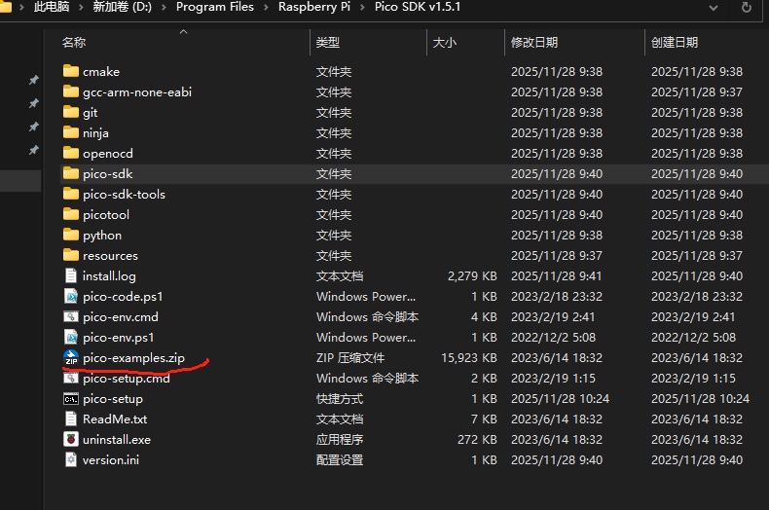
Task: Click the 2025/11/28 10:24 modified date
Action: [560, 399]
